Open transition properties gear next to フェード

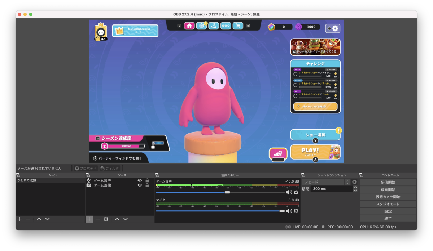[x=354, y=182]
